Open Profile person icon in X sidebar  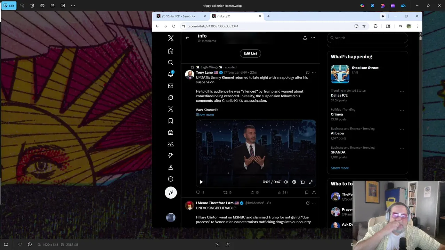point(170,167)
